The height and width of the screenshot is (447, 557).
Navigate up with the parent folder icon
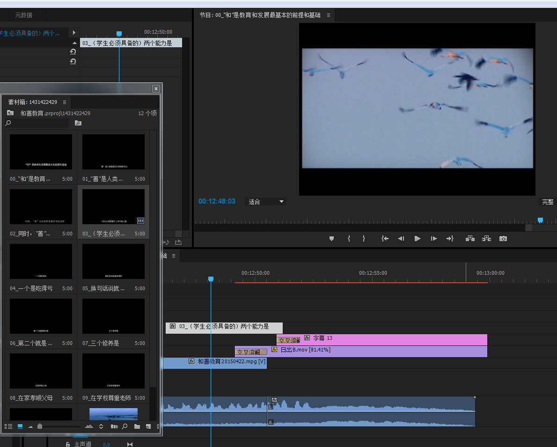[10, 113]
